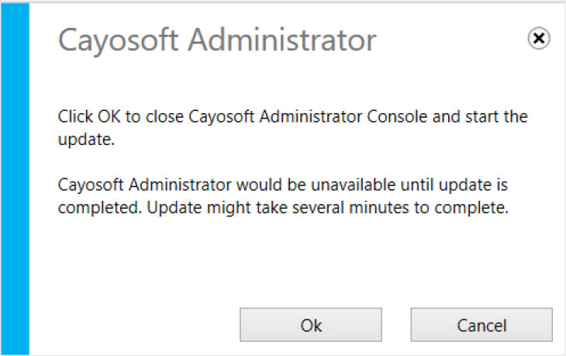Click the 'would be unavailable' notice paragraph
The image size is (566, 356).
pos(283,196)
